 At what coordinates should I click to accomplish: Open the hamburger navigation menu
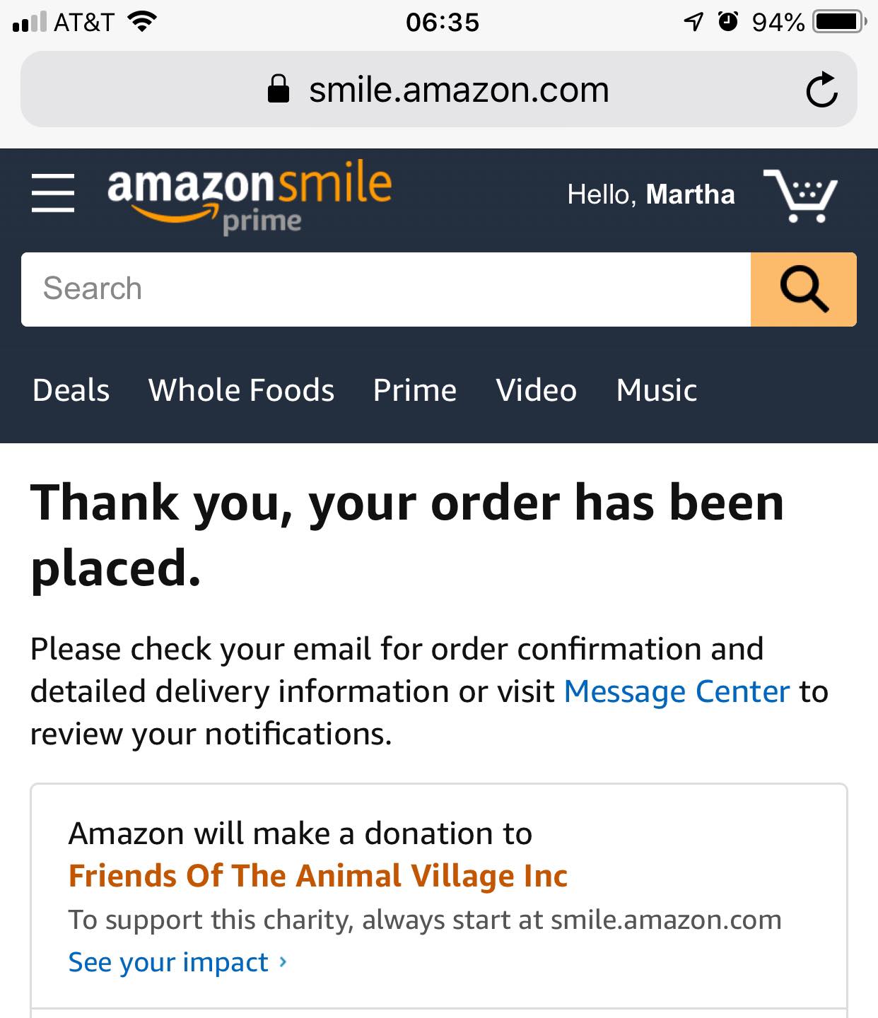53,193
